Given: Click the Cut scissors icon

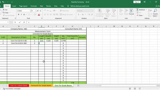Looking at the screenshot, I should coord(3,9).
